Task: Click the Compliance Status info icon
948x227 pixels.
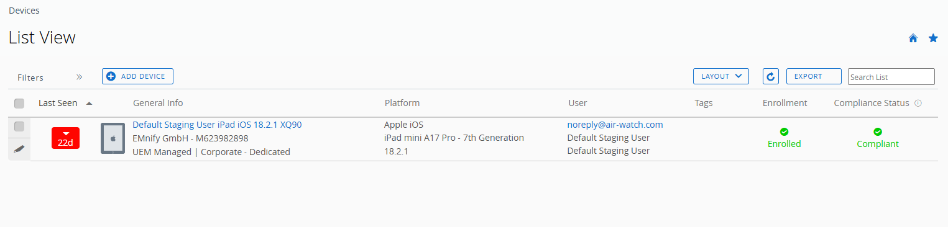Action: pyautogui.click(x=918, y=103)
